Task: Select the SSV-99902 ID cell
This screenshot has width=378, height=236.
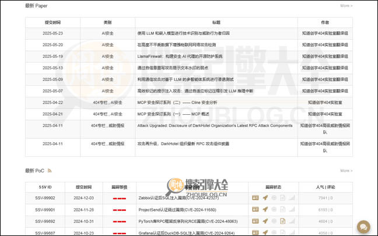Action: [x=45, y=198]
